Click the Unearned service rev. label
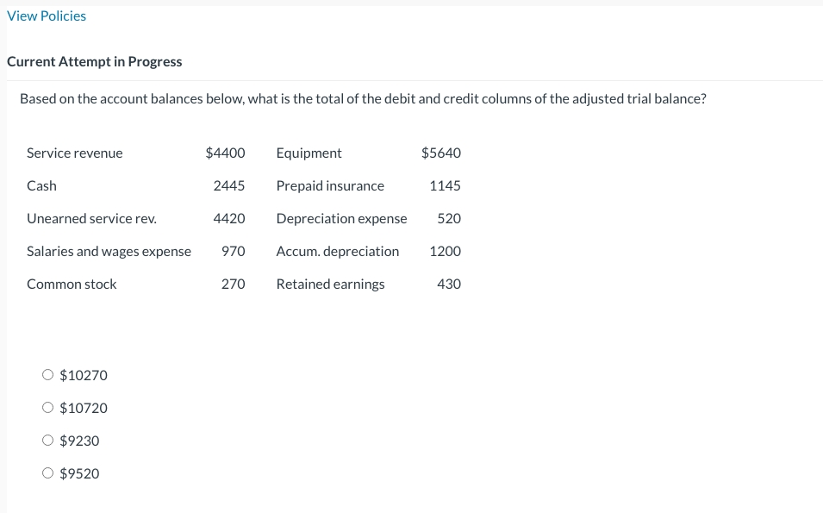This screenshot has width=823, height=513. (91, 218)
